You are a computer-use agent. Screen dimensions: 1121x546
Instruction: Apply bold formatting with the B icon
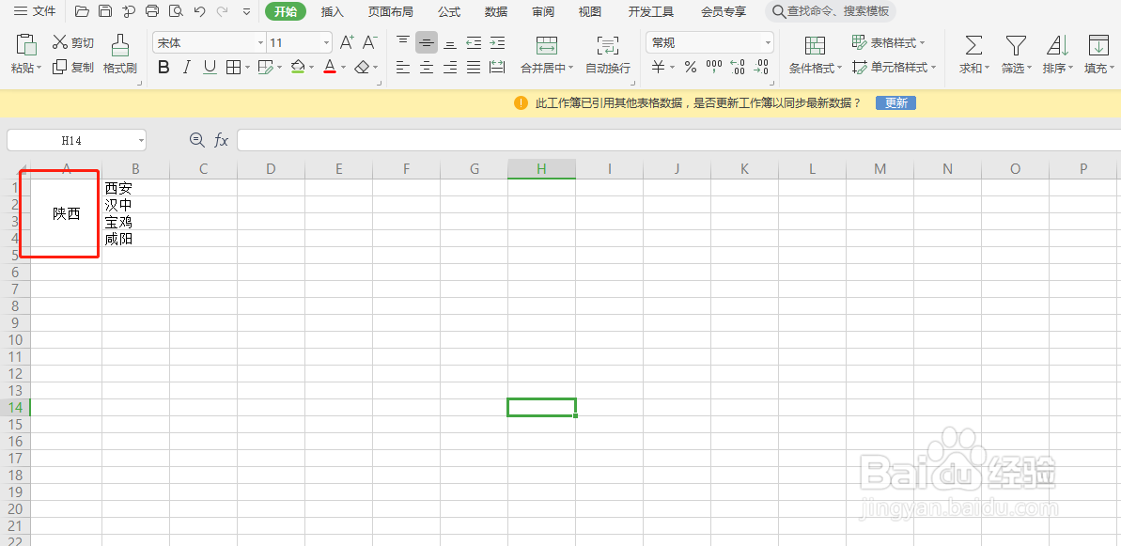coord(163,68)
